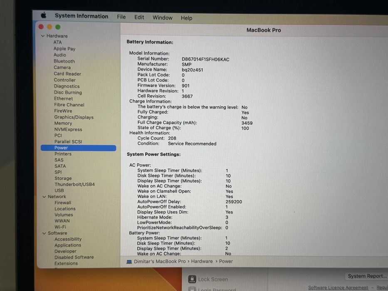
Task: Select Disabled Software in the sidebar
Action: pyautogui.click(x=74, y=257)
